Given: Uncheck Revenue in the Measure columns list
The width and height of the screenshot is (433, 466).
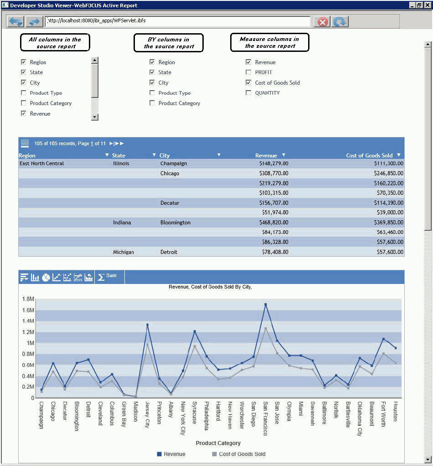Looking at the screenshot, I should pyautogui.click(x=248, y=62).
